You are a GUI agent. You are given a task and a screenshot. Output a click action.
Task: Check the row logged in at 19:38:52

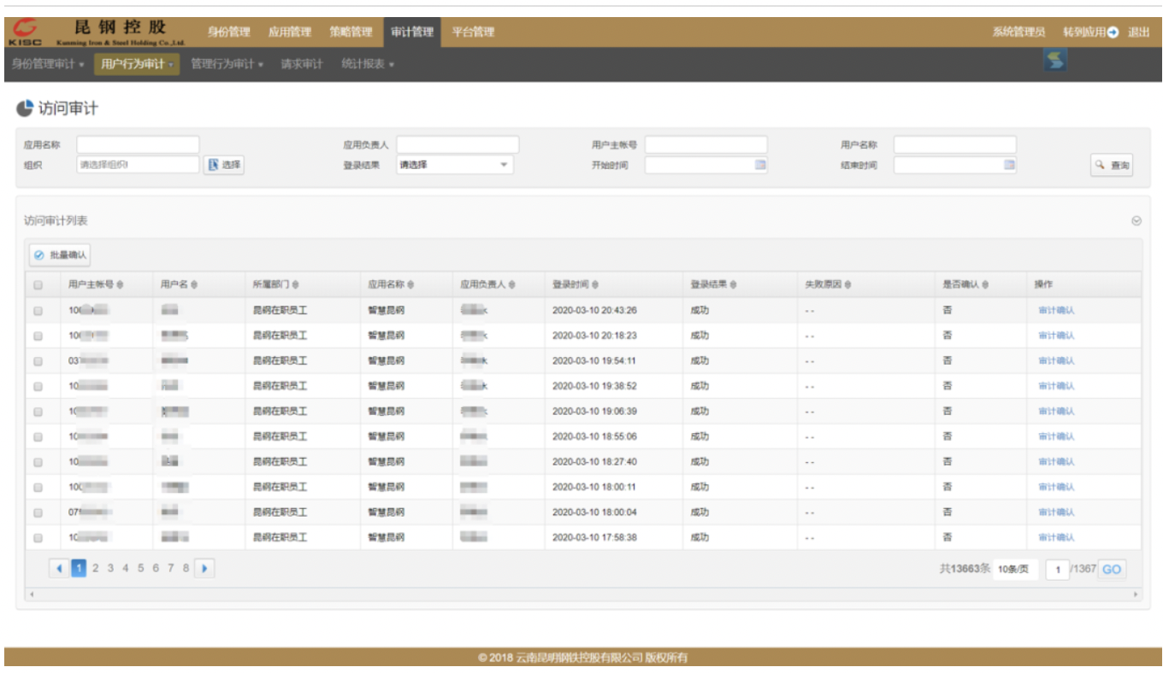tap(38, 386)
